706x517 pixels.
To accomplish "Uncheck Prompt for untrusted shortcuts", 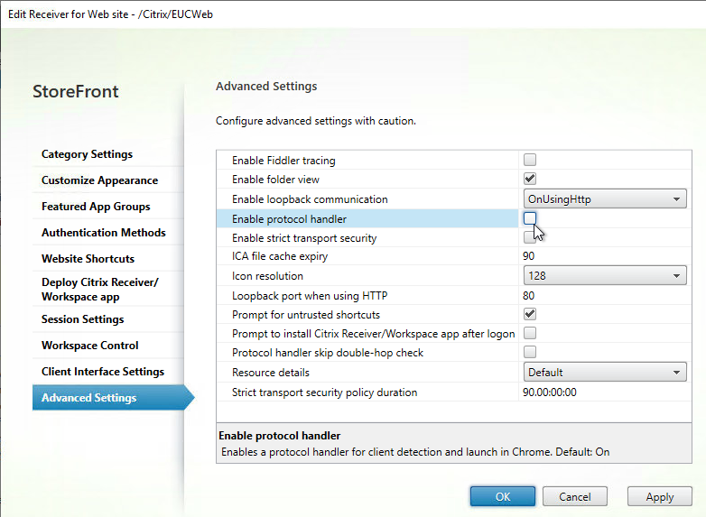I will 529,314.
